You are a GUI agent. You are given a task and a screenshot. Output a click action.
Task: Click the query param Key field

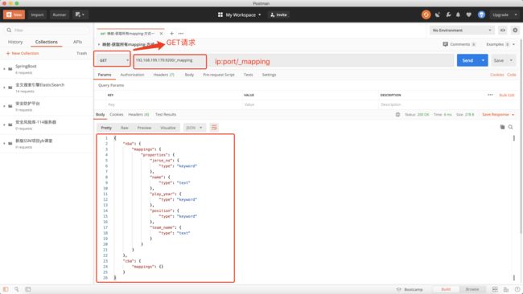[174, 104]
